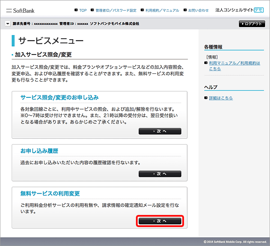Click the arrow icon beside TOP
Image resolution: width=270 pixels, height=246 pixels.
click(75, 10)
